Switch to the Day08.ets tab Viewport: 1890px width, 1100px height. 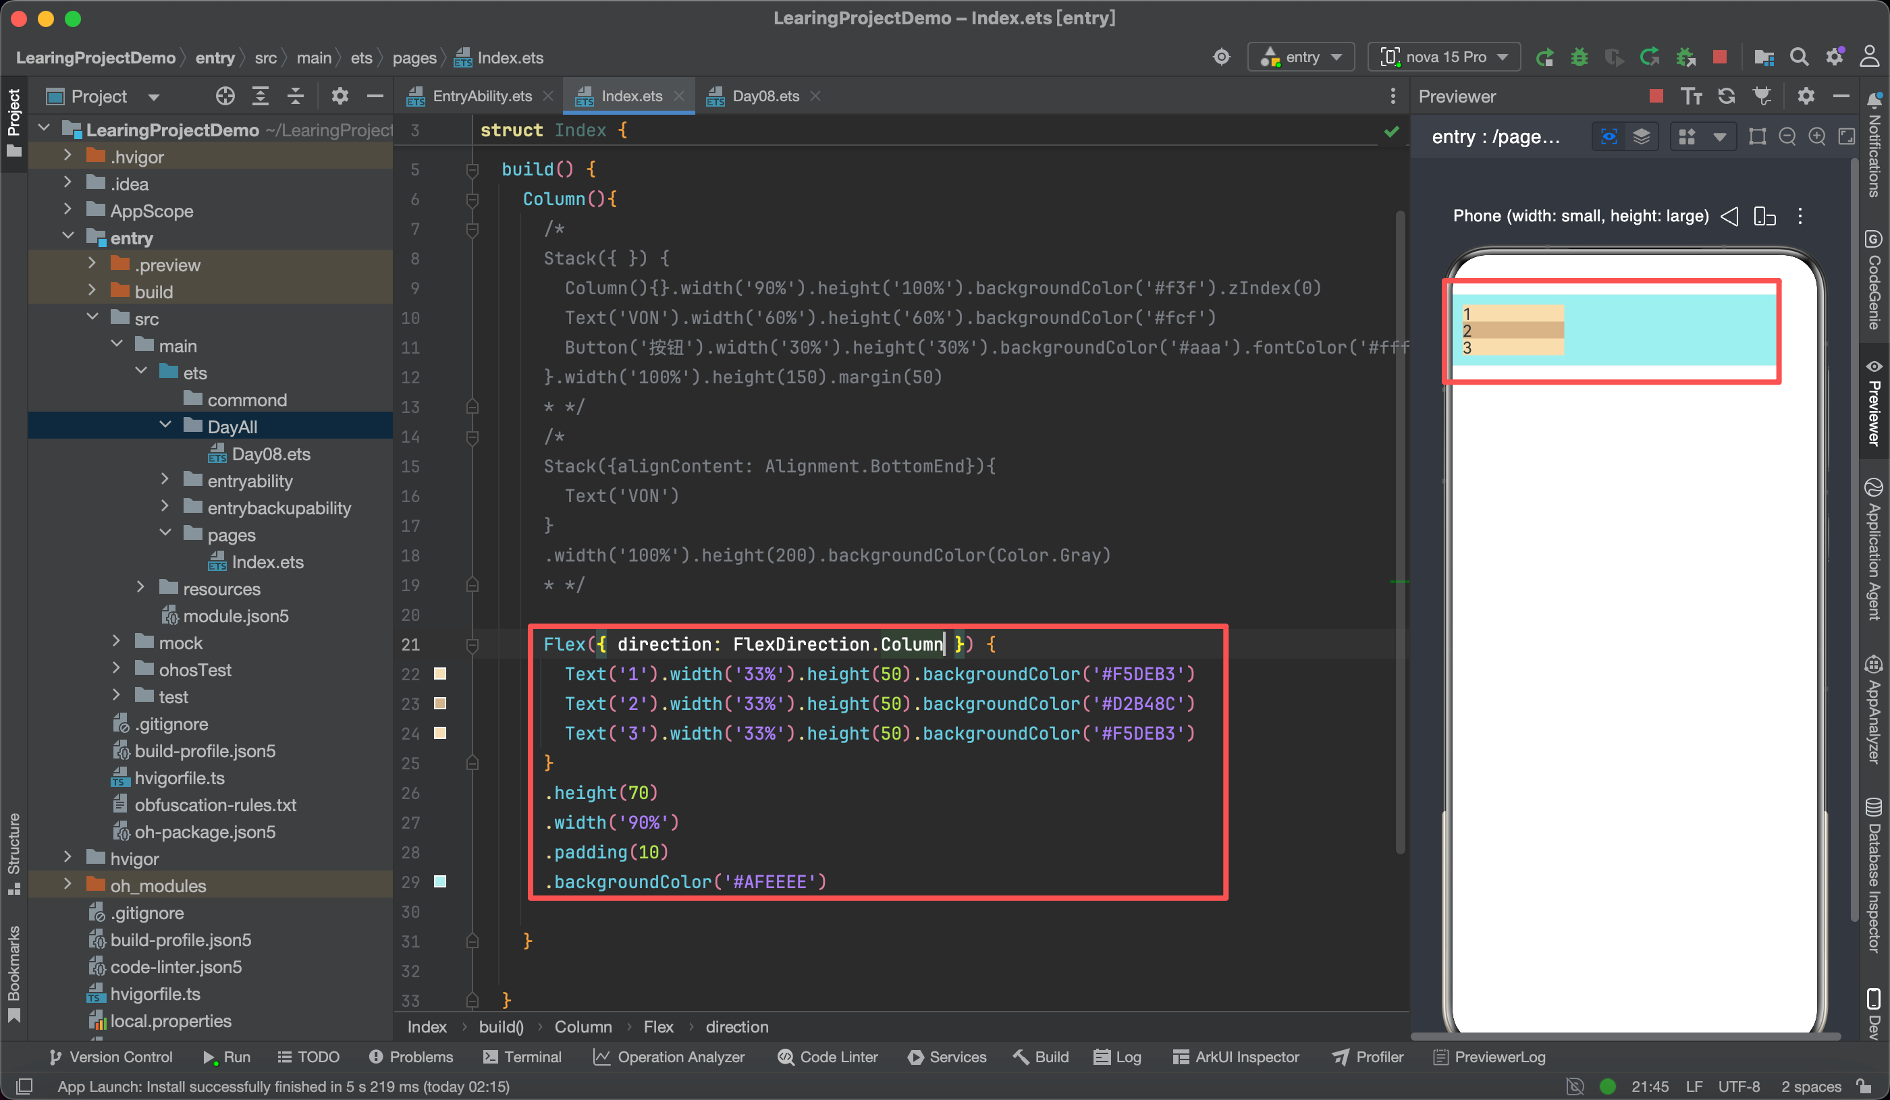pyautogui.click(x=764, y=96)
